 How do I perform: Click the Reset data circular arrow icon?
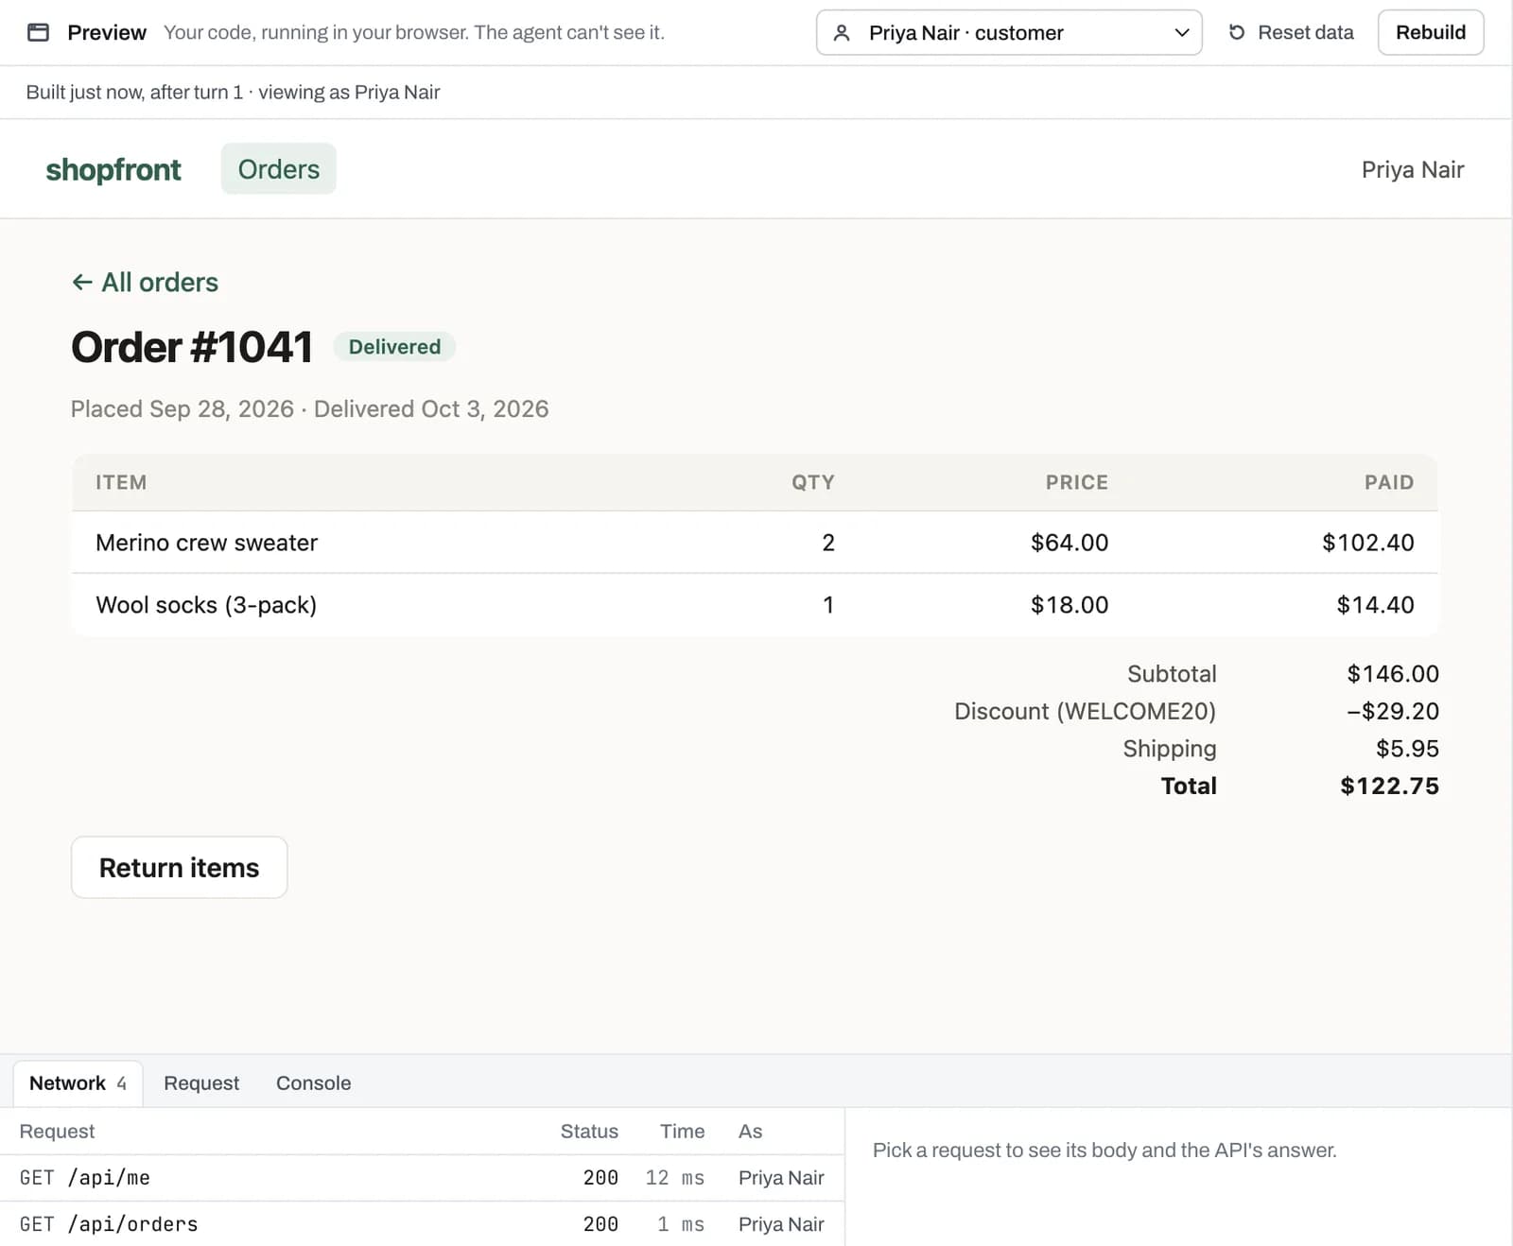[1236, 32]
